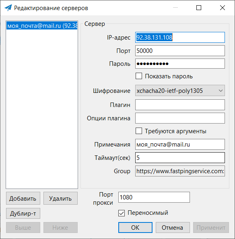Click the Удалить button
The image size is (235, 239).
click(60, 198)
